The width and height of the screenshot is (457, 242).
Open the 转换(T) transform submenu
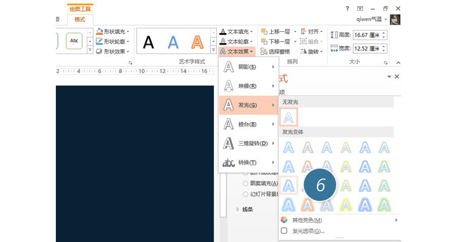249,162
